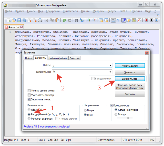Open the Кодировки menu
The width and height of the screenshot is (164, 146).
(x=53, y=11)
